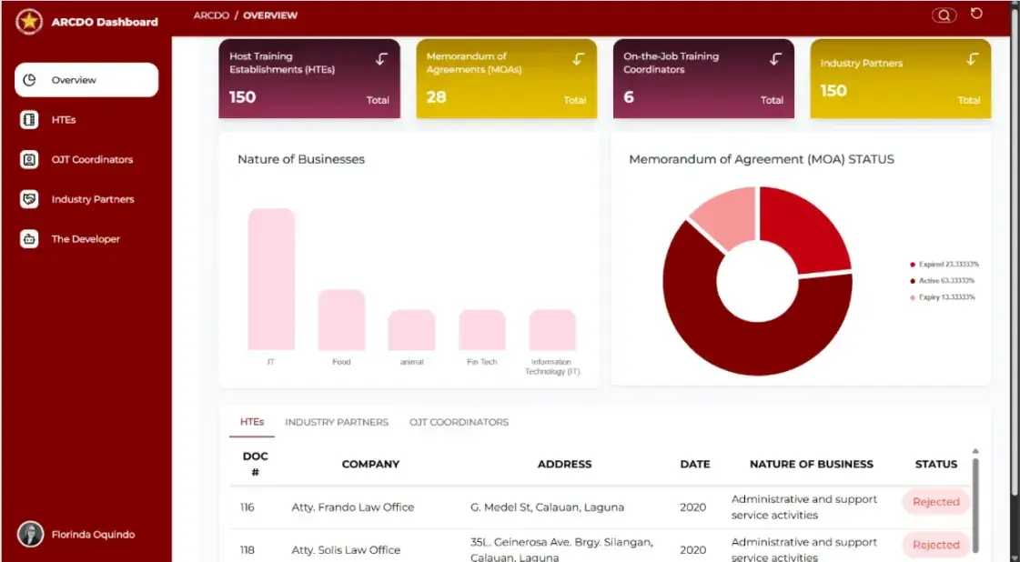Click the ARCDO star logo
Viewport: 1020px width, 562px height.
point(28,22)
